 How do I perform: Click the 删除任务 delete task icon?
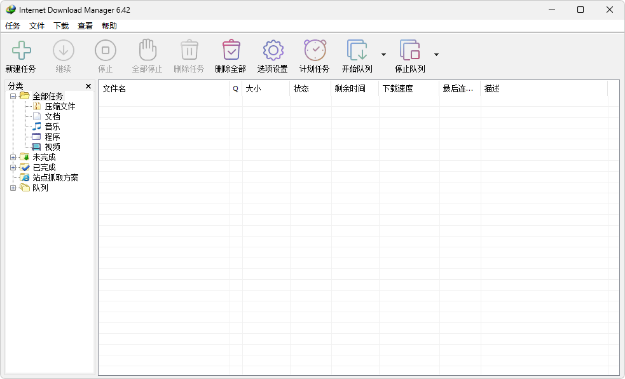(x=189, y=51)
